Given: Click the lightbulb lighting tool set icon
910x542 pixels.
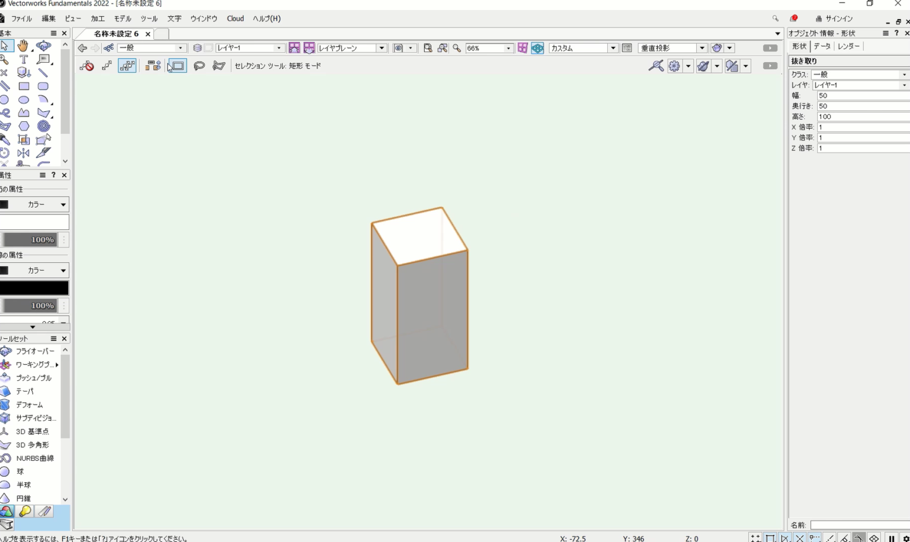Looking at the screenshot, I should 25,511.
